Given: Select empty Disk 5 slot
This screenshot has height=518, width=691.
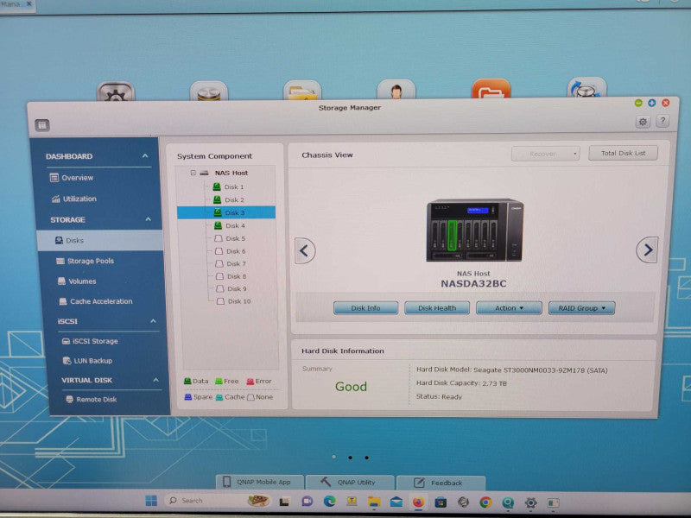Looking at the screenshot, I should coord(230,238).
